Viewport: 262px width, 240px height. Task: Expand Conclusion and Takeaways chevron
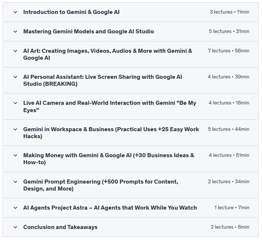point(15,227)
